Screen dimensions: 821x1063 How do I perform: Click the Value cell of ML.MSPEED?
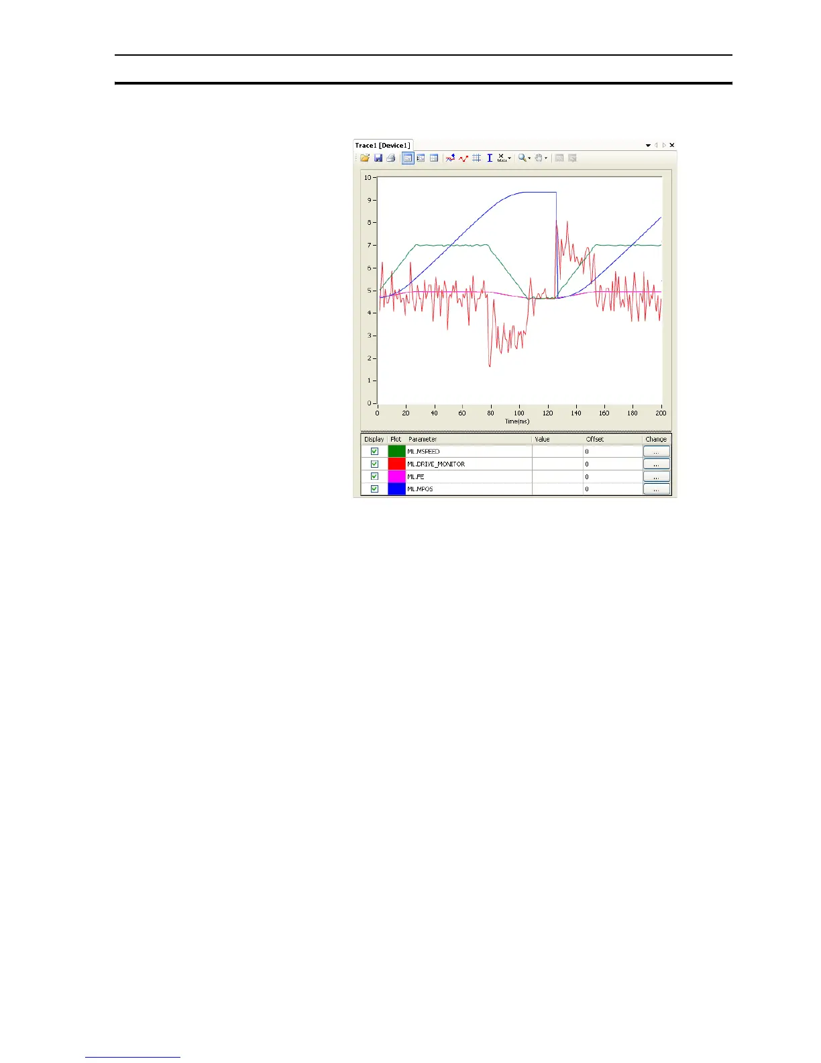pyautogui.click(x=557, y=452)
